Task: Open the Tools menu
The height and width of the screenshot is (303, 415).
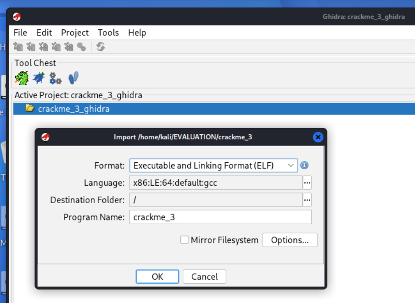Action: (108, 33)
